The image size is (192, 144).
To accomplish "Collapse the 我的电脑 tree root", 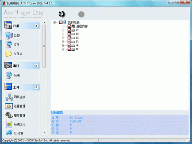I will click(55, 22).
